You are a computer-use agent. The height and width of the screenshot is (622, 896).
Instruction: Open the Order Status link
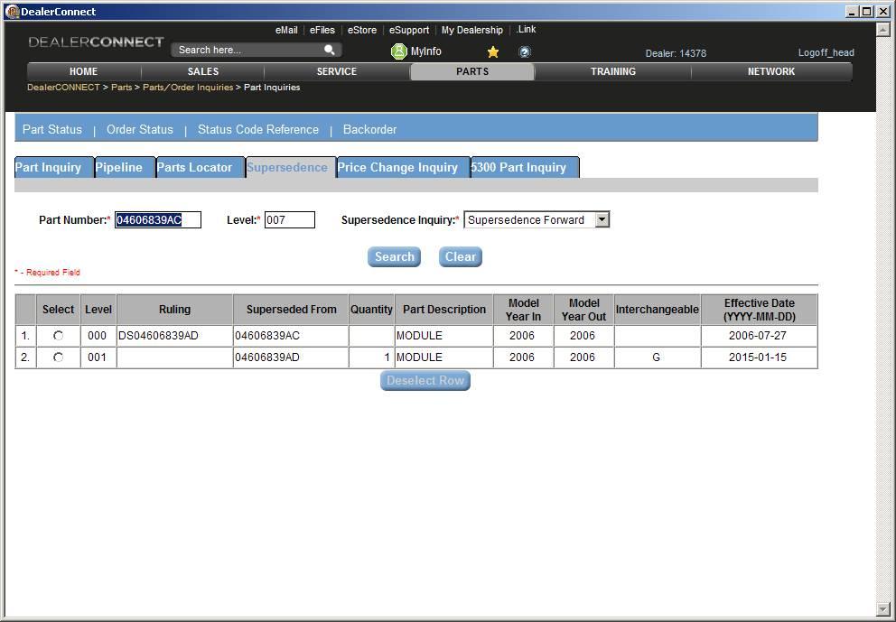[x=140, y=130]
